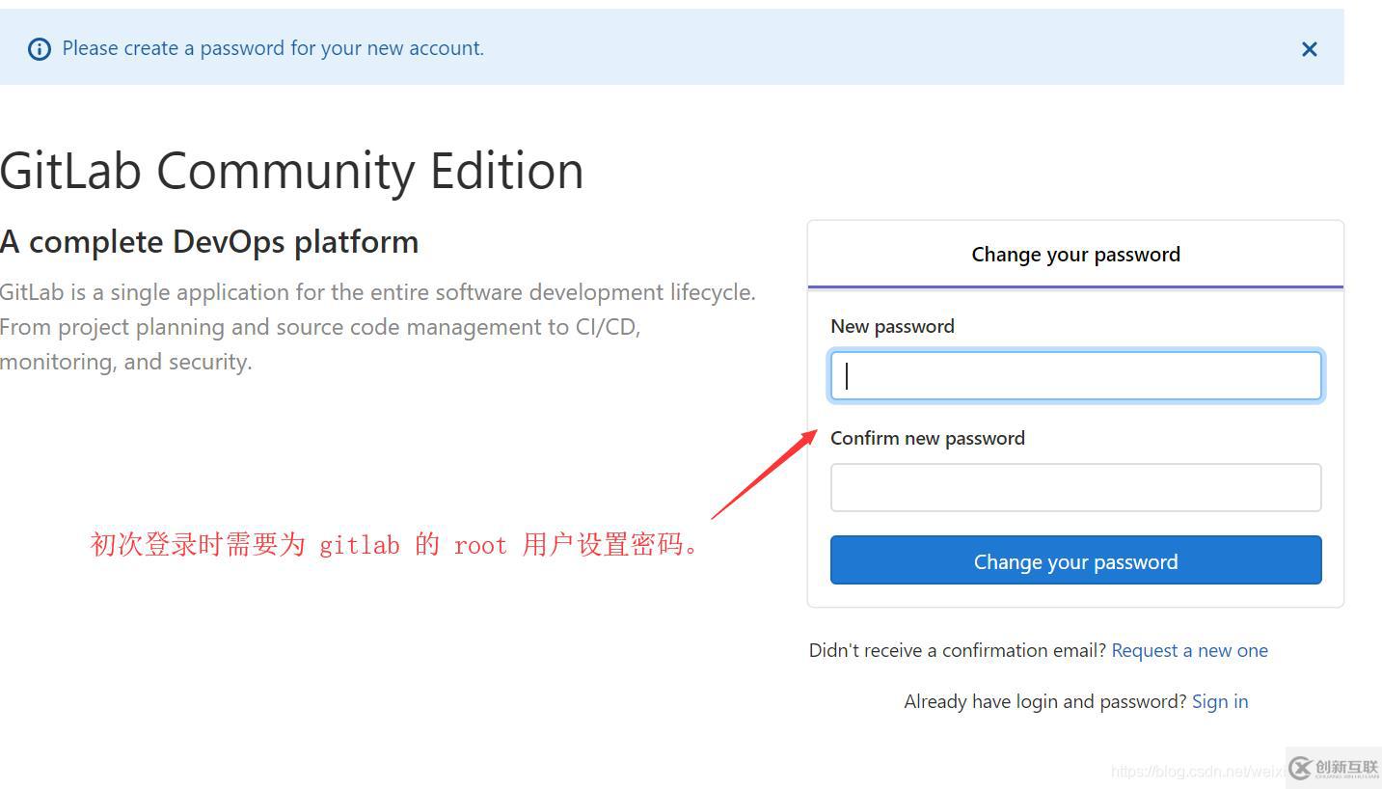The image size is (1382, 789).
Task: Click the "Please create a password" alert text
Action: point(273,48)
